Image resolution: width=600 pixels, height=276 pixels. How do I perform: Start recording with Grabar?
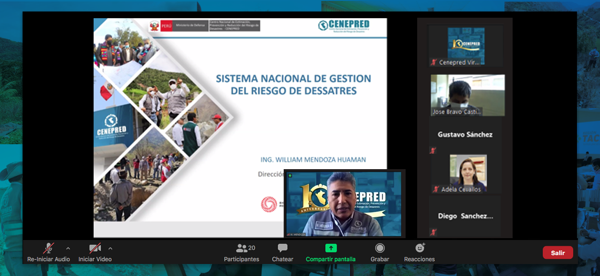(x=380, y=253)
